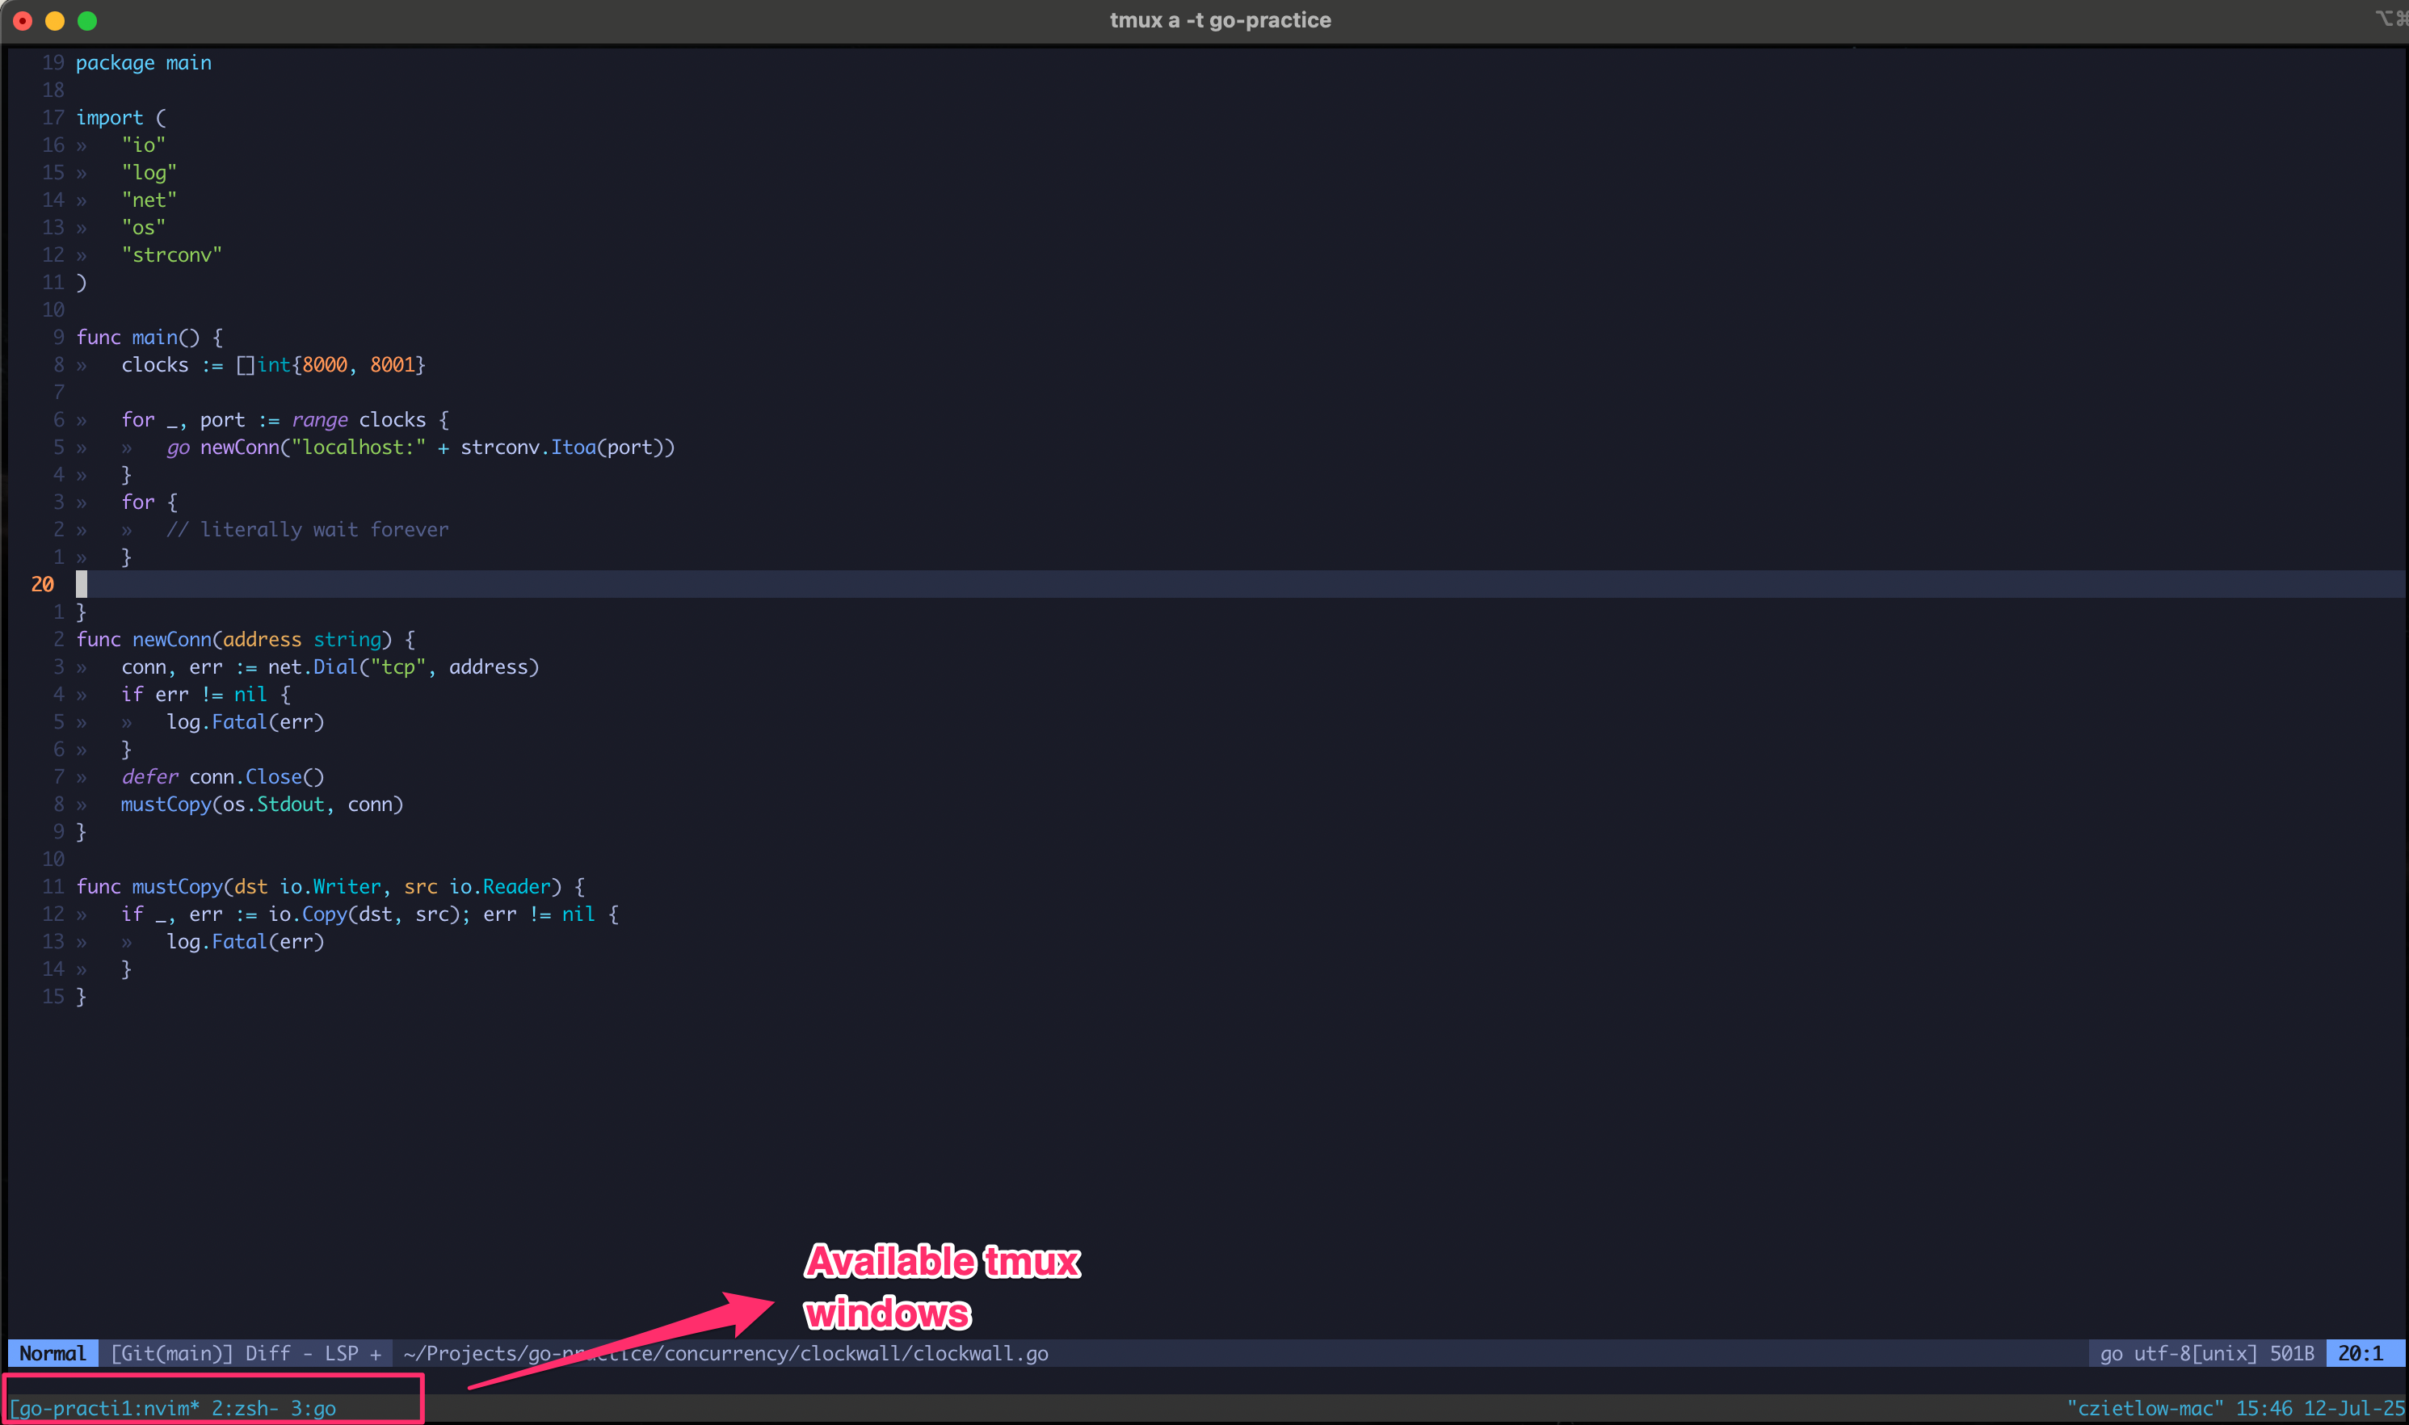
Task: Click log.Fatal(err) inside newConn
Action: pyautogui.click(x=246, y=722)
